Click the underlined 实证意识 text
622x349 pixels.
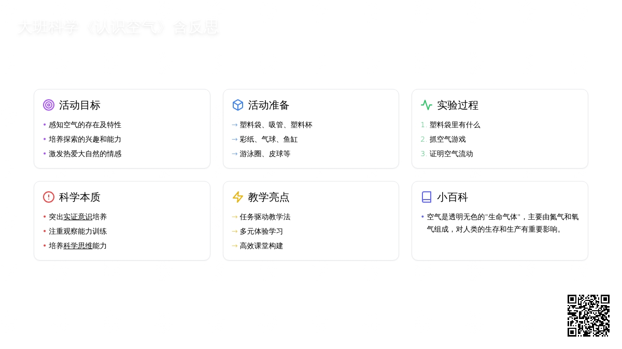pyautogui.click(x=78, y=217)
